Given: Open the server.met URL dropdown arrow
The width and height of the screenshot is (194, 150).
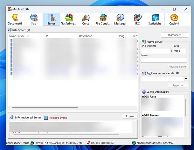Looking at the screenshot, I should coord(186,79).
